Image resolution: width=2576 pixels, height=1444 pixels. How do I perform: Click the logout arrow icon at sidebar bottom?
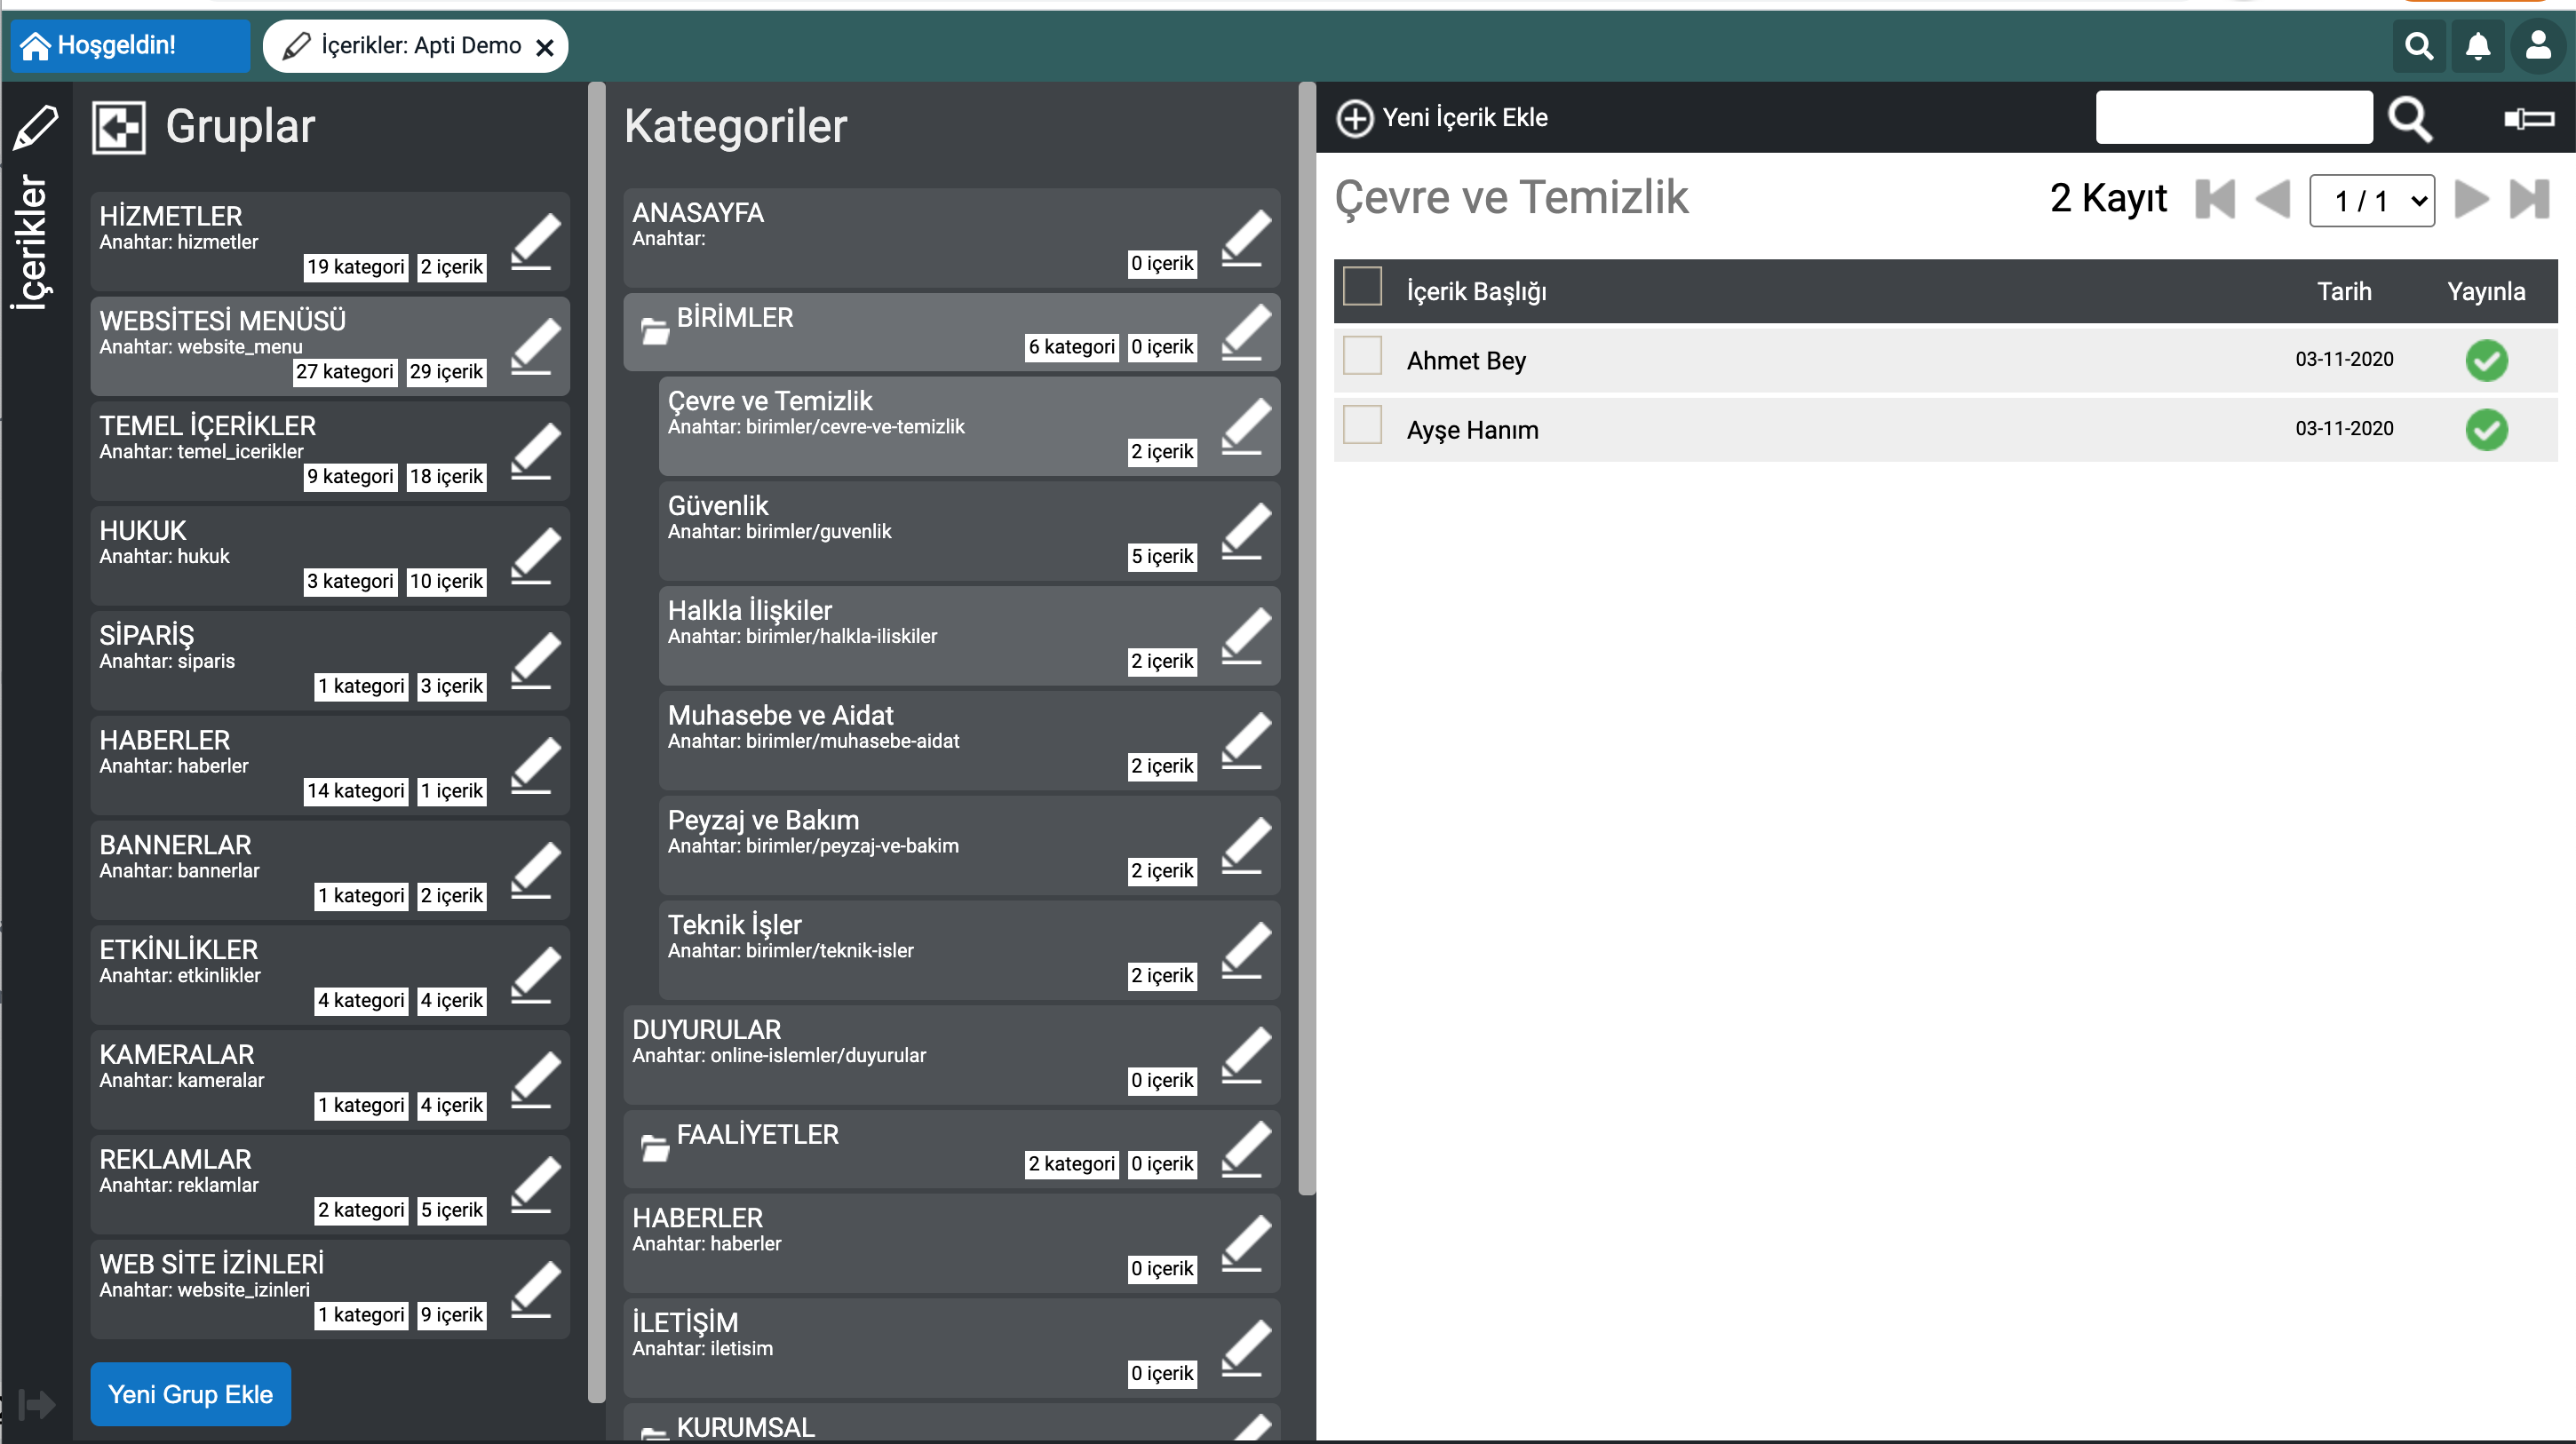click(x=36, y=1404)
